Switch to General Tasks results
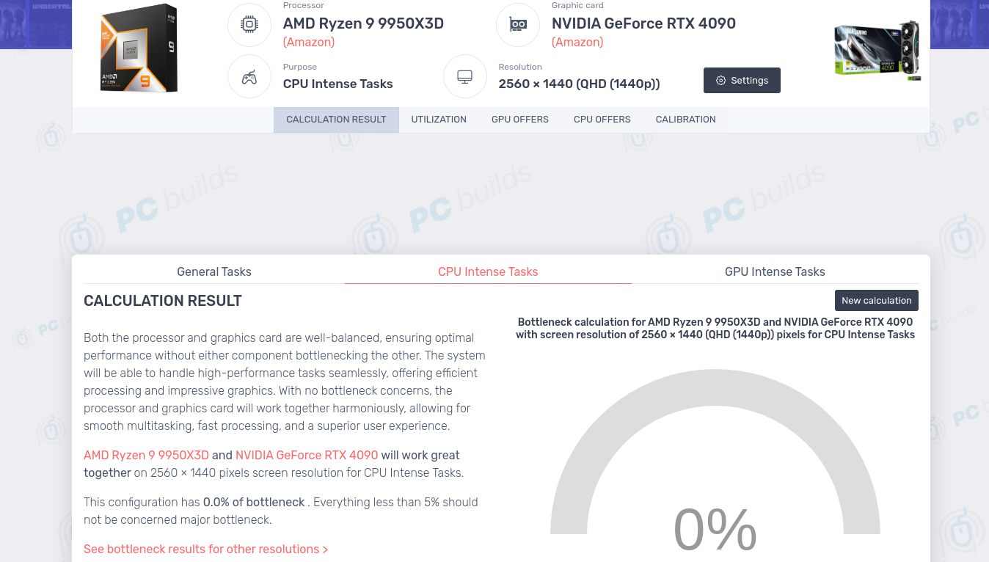Viewport: 989px width, 562px height. (x=214, y=271)
